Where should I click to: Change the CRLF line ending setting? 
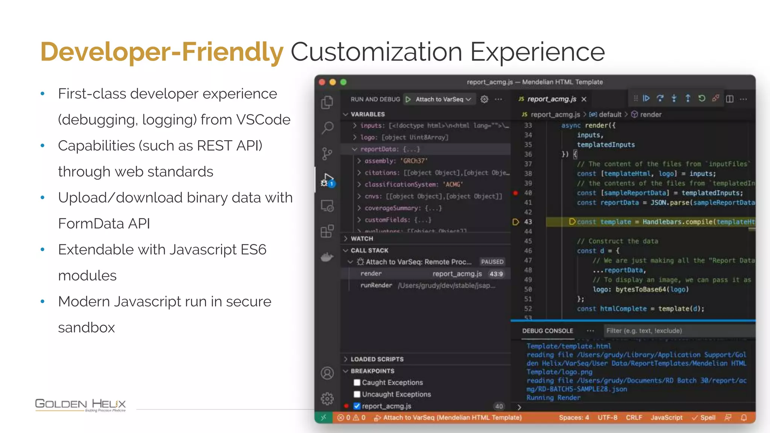tap(634, 418)
